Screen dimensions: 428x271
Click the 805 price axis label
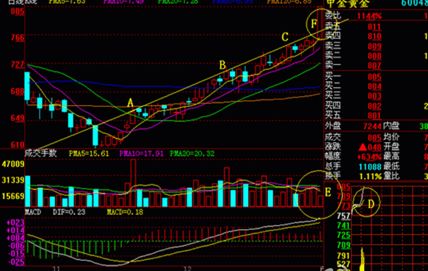[x=17, y=12]
